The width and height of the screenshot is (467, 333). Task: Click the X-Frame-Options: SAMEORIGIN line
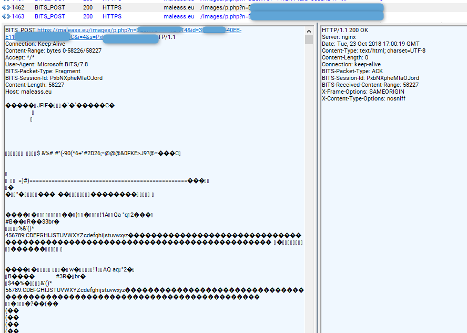point(363,92)
